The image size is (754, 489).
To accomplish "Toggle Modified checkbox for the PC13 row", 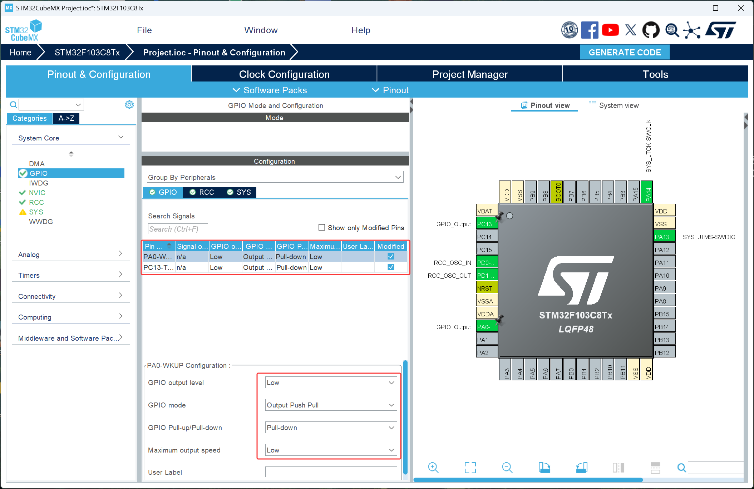I will click(x=391, y=267).
